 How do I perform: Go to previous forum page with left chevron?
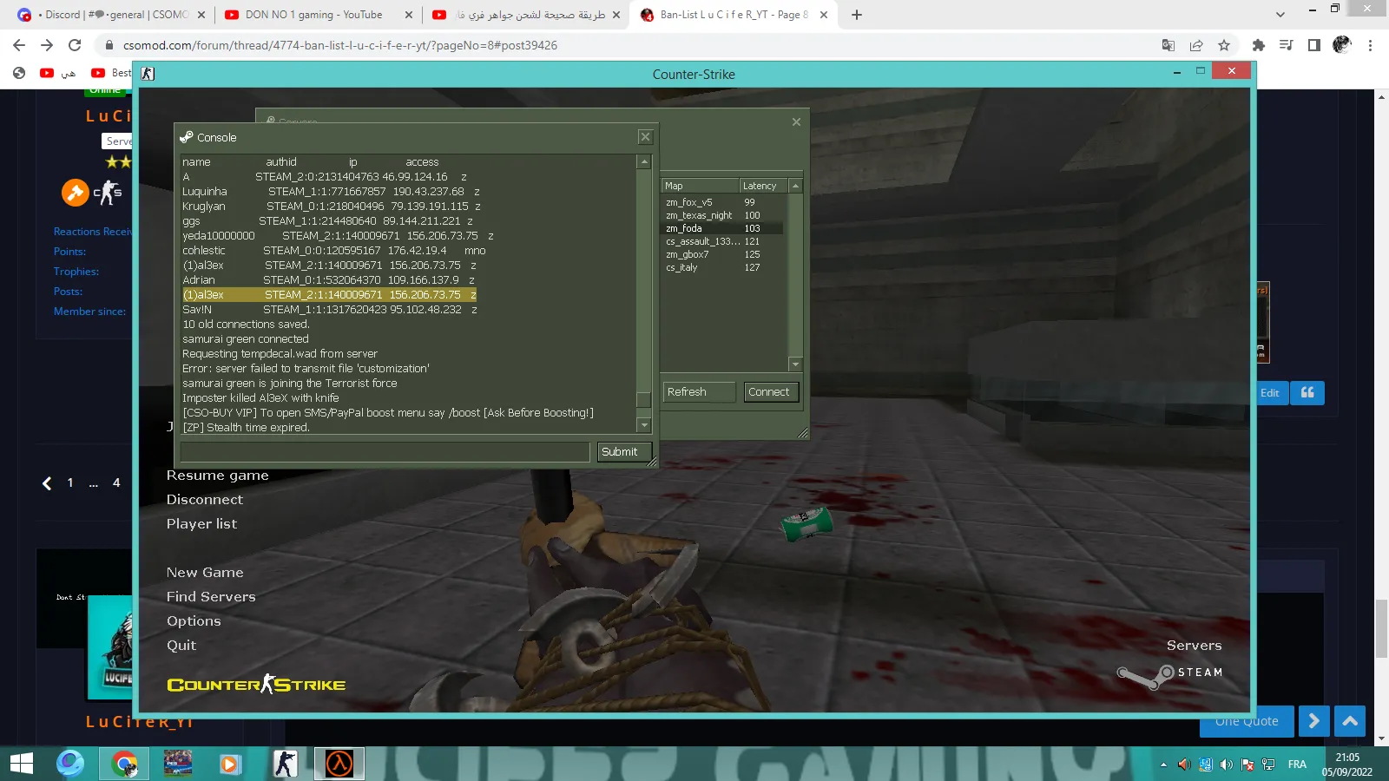(x=47, y=483)
